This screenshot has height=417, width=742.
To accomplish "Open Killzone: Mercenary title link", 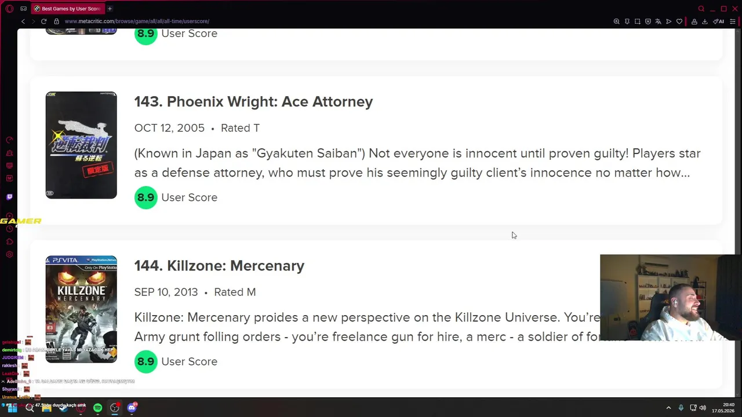I will [219, 266].
